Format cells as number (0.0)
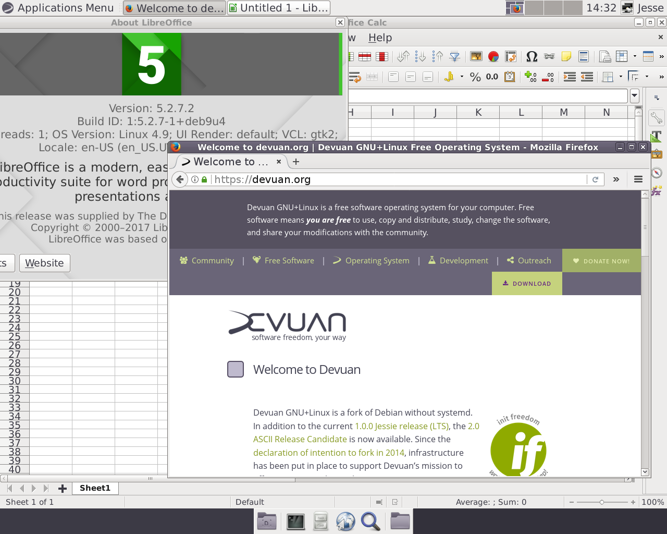The image size is (667, 534). [x=492, y=77]
